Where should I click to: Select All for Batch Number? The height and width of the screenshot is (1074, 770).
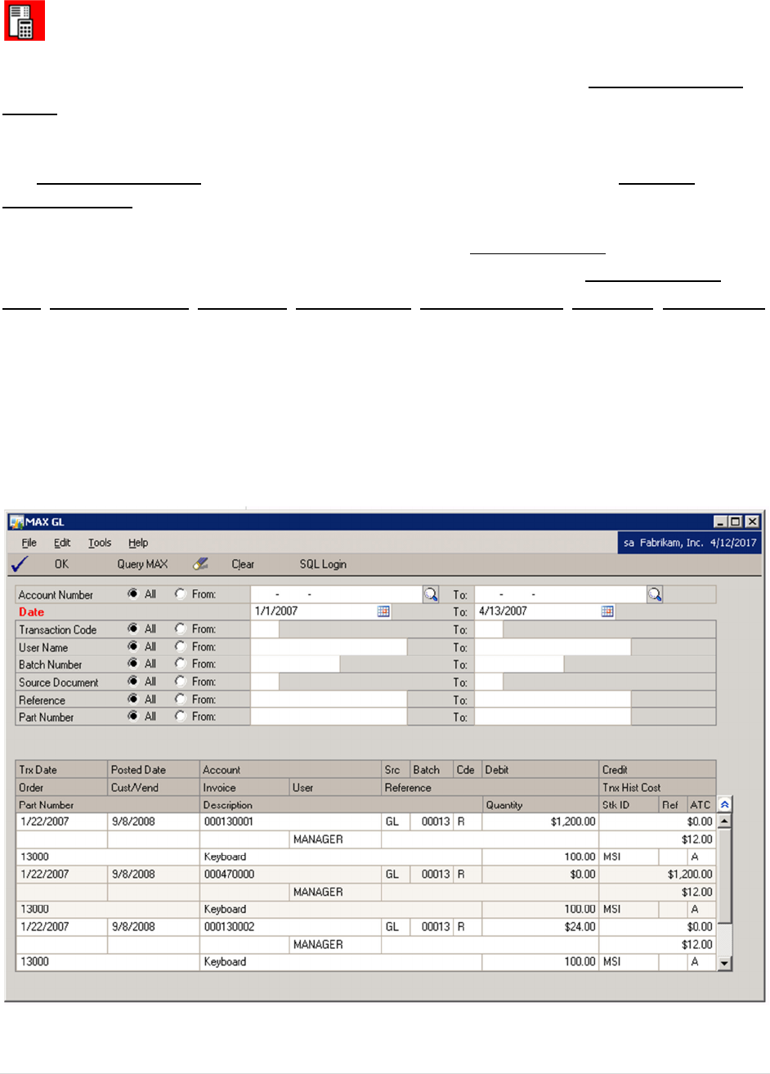click(x=133, y=664)
